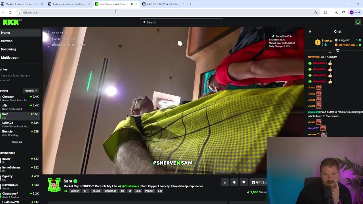Switch to XAUUSD browser tab
The width and height of the screenshot is (363, 204).
pos(163,4)
